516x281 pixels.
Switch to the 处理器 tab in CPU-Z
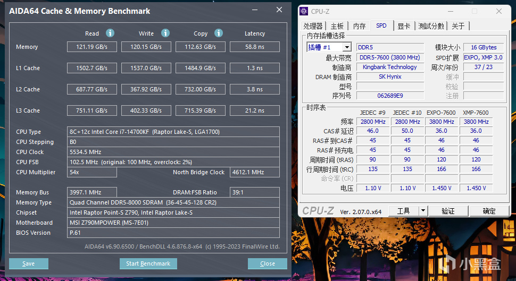313,26
